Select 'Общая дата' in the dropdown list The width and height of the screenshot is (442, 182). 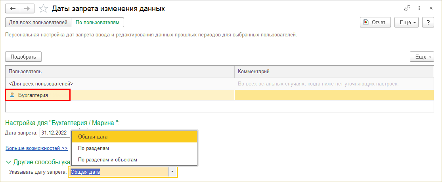93,137
